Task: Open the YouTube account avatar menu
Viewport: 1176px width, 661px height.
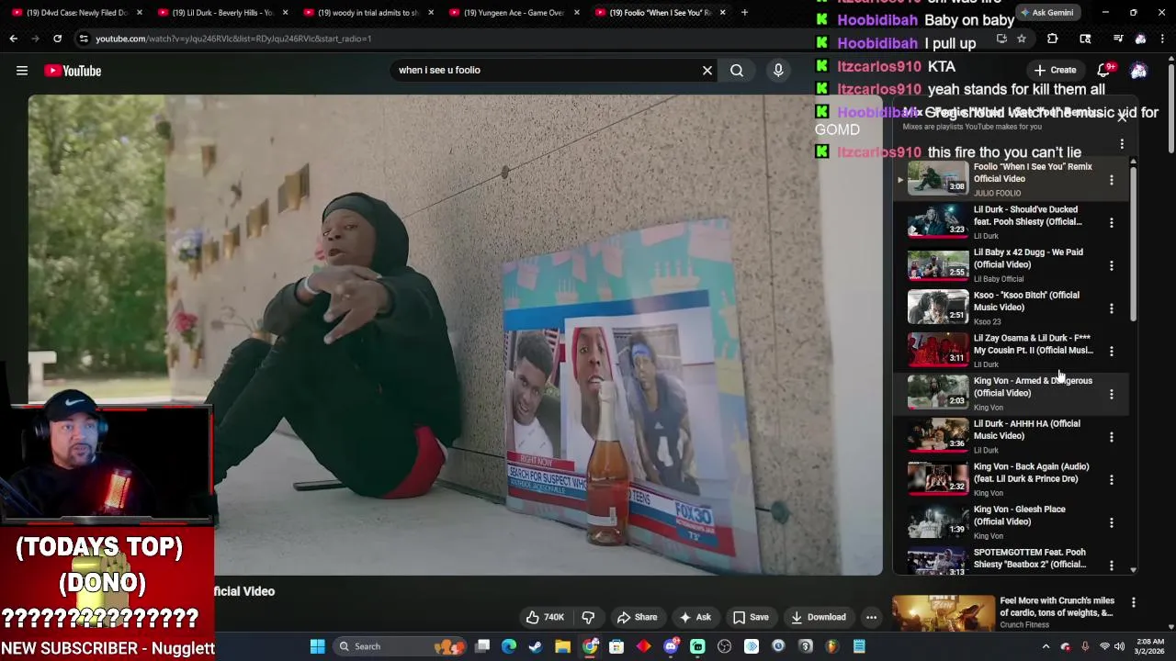Action: click(x=1138, y=71)
